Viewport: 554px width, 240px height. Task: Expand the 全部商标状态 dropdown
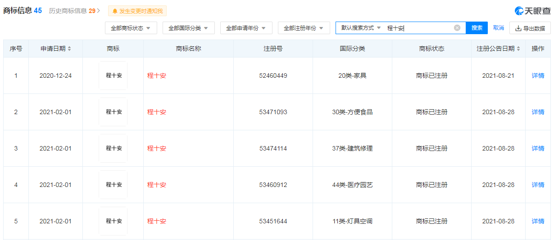131,28
